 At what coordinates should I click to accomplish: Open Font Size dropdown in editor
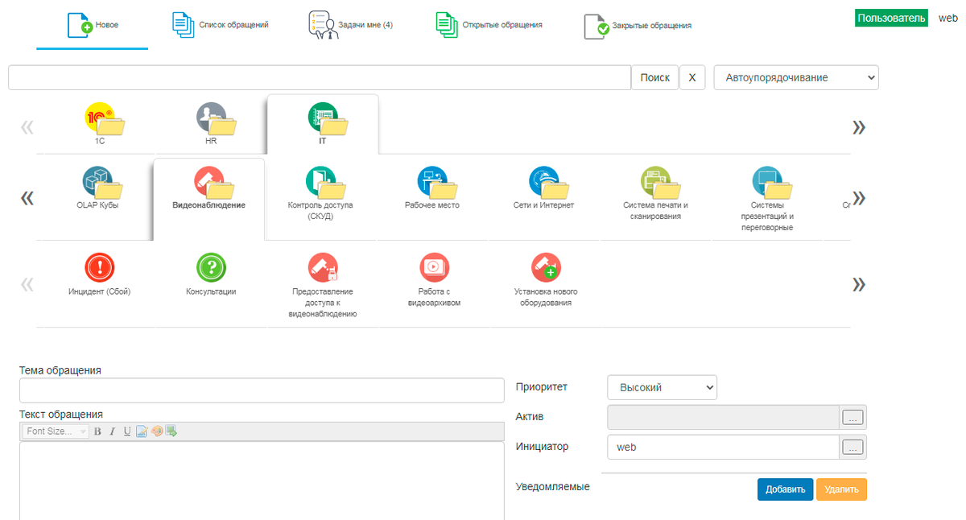pos(56,431)
